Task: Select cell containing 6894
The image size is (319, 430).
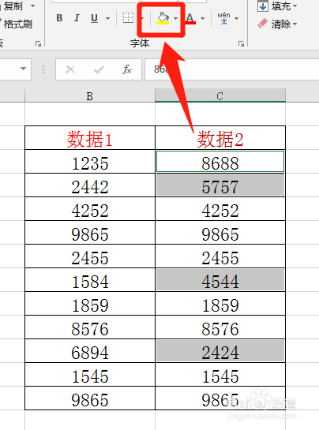Action: pos(90,350)
